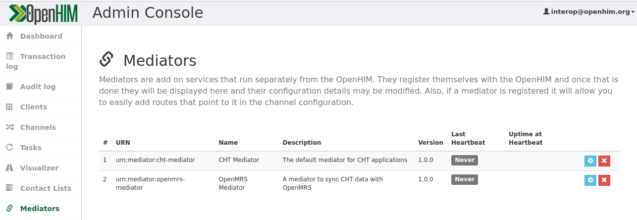Screen dimensions: 637x220
Task: Click the Clients grid icon
Action: pos(9,107)
